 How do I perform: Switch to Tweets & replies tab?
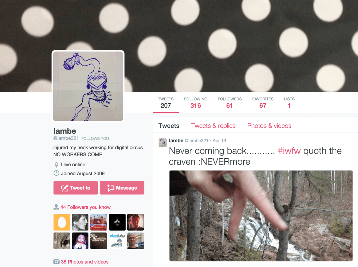(x=213, y=126)
